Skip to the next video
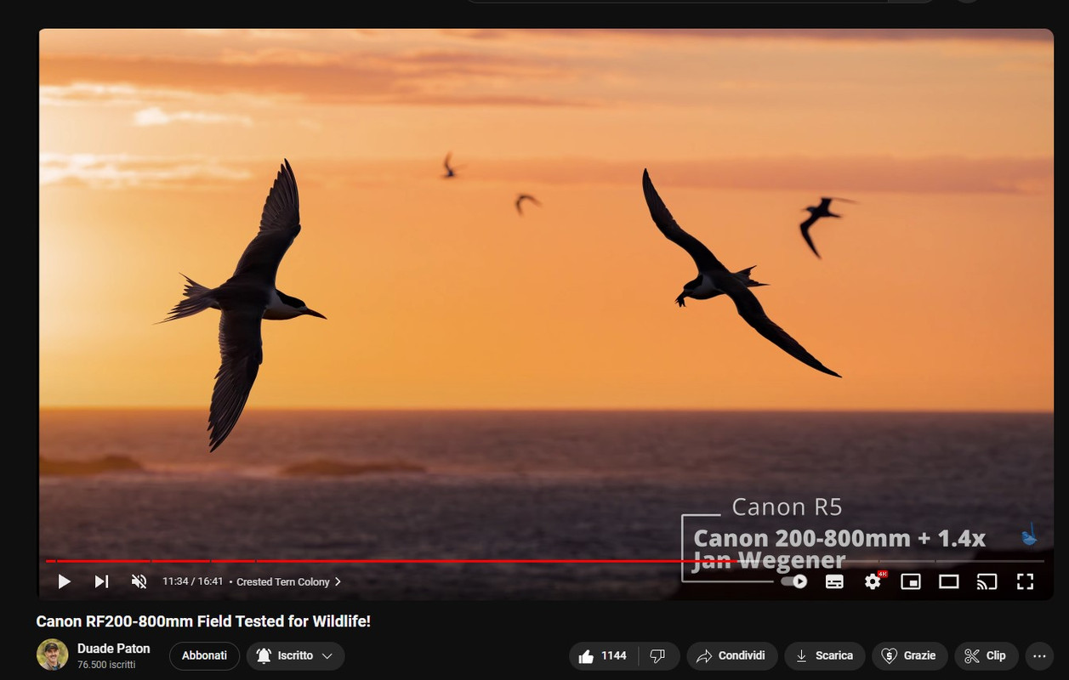The height and width of the screenshot is (680, 1069). point(101,581)
